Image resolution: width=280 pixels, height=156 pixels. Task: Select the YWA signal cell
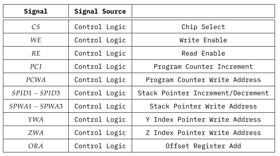click(36, 120)
